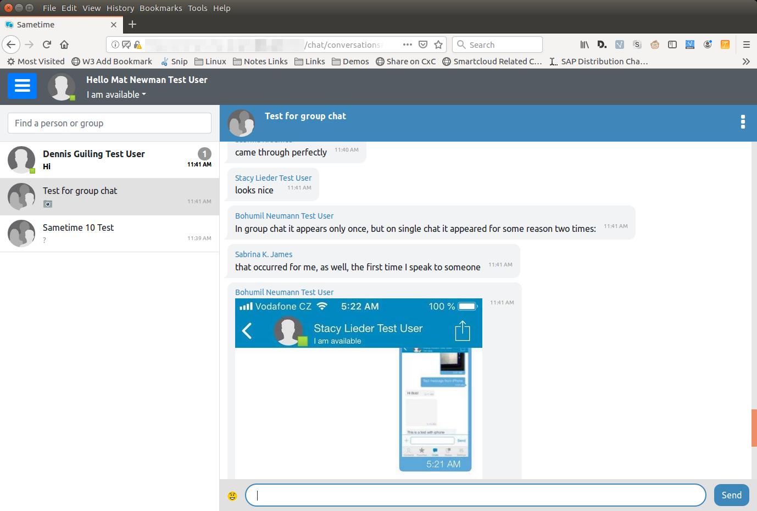Image resolution: width=757 pixels, height=511 pixels.
Task: Open the Sametime hamburger menu
Action: (22, 86)
